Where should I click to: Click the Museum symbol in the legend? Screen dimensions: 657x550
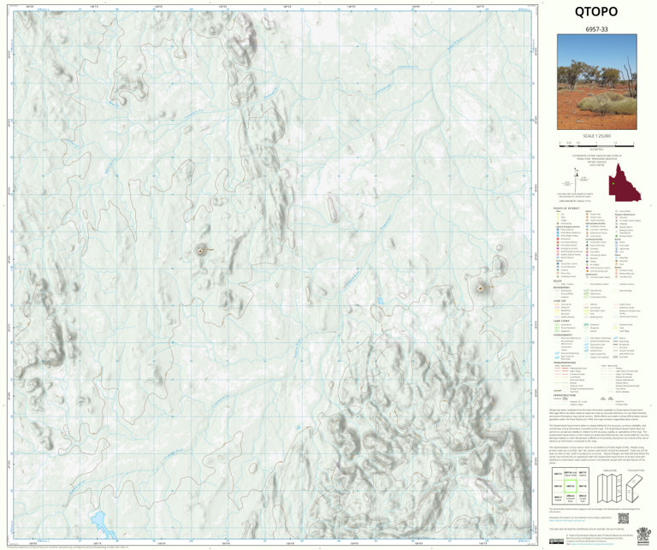587,258
